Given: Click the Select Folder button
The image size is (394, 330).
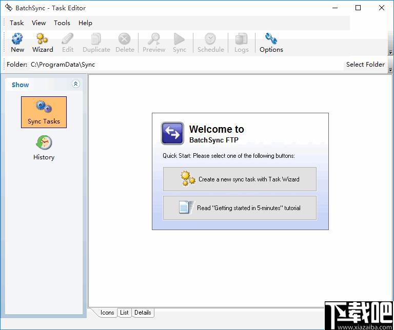Looking at the screenshot, I should coord(365,65).
